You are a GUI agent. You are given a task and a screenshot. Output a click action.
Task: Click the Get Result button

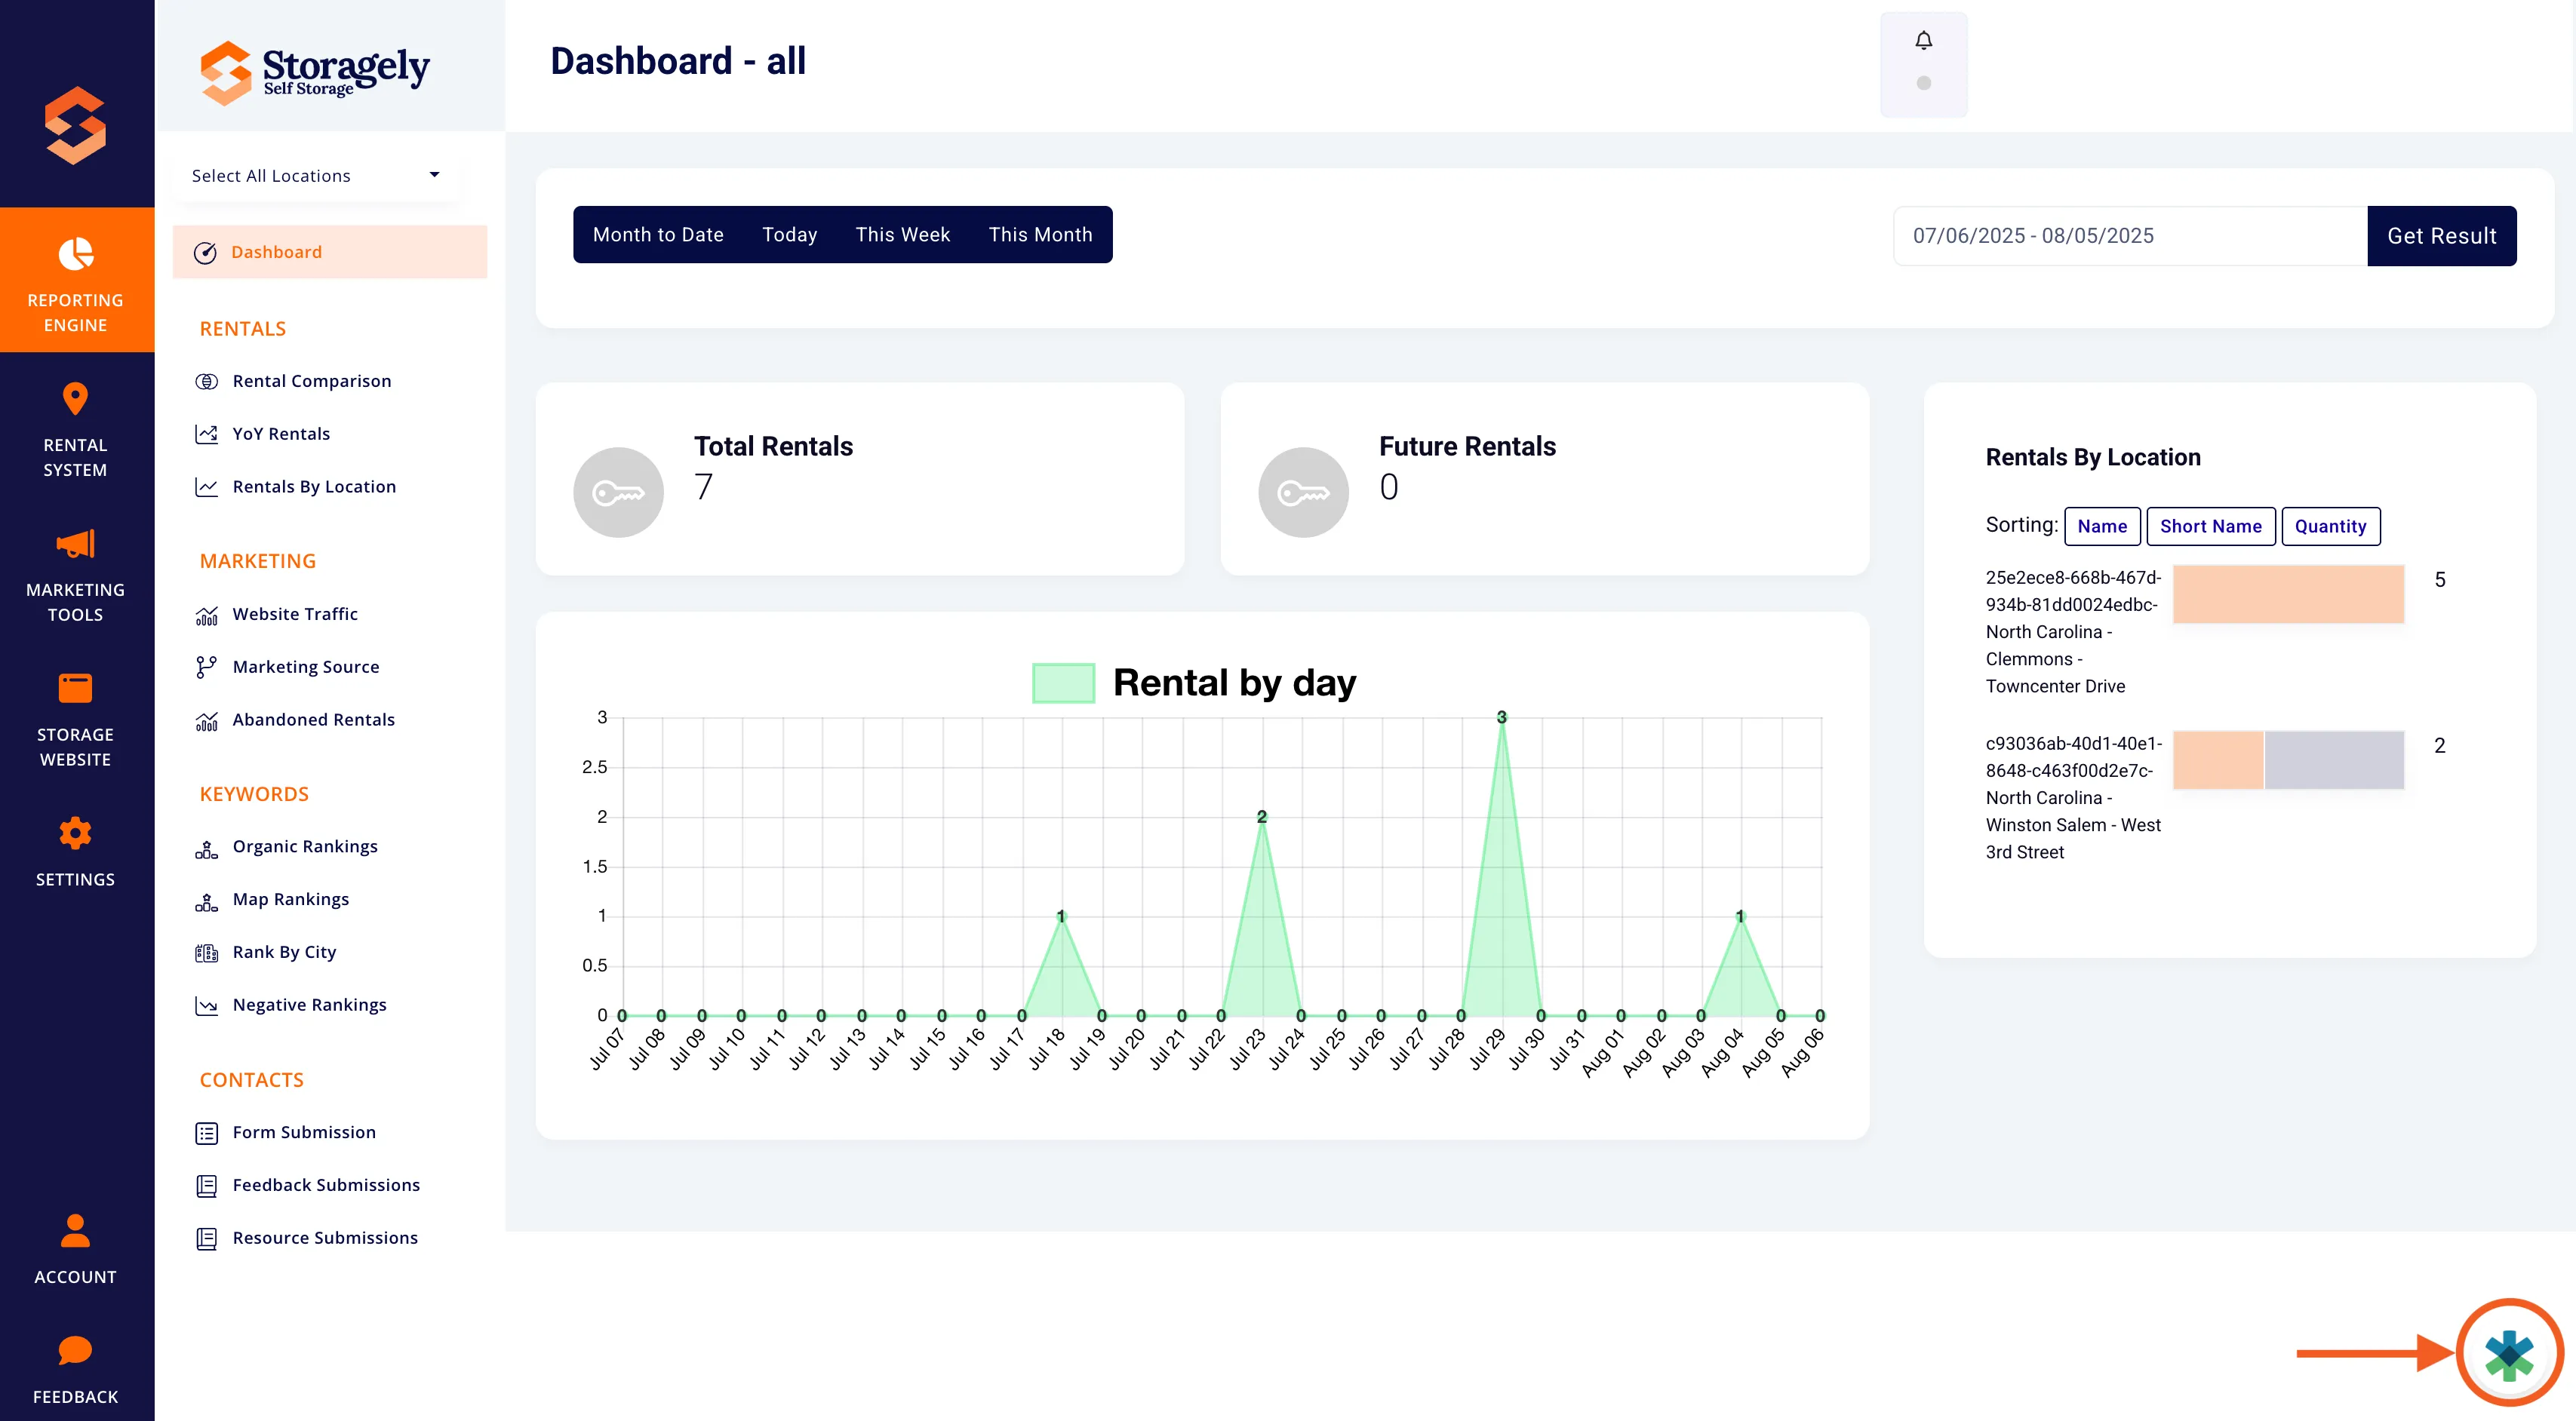pyautogui.click(x=2442, y=236)
